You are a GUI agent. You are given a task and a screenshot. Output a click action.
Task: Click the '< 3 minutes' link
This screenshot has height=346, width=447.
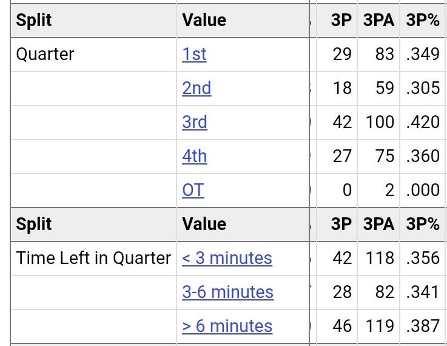(x=227, y=258)
